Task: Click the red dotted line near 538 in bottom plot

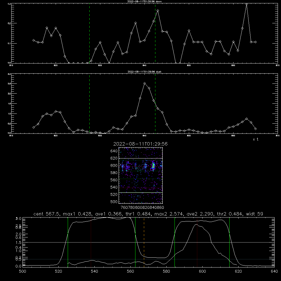Action: [91, 242]
